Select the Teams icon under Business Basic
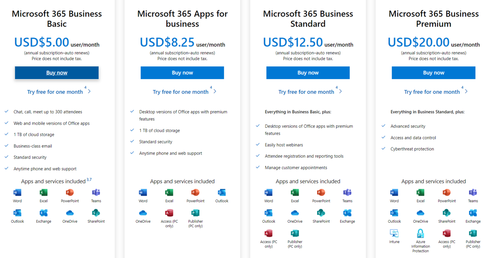The image size is (491, 258). coord(96,192)
